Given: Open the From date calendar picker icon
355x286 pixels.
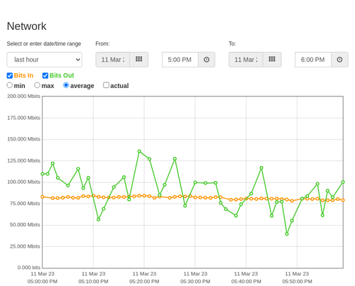Looking at the screenshot, I should pos(139,60).
